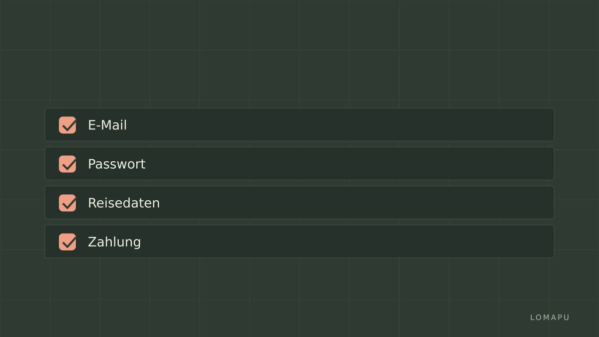The image size is (599, 337).
Task: Click the checkmark icon beside Zahlung
Action: pyautogui.click(x=69, y=241)
